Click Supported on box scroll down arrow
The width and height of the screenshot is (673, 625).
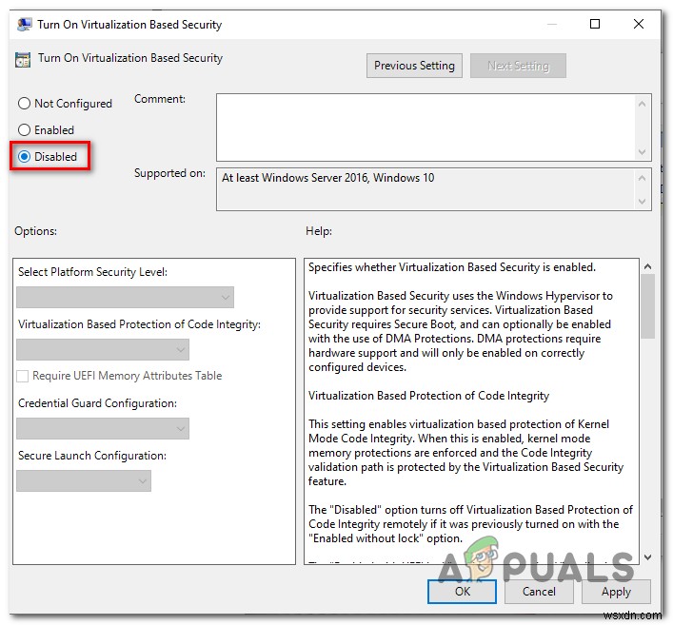(x=643, y=201)
